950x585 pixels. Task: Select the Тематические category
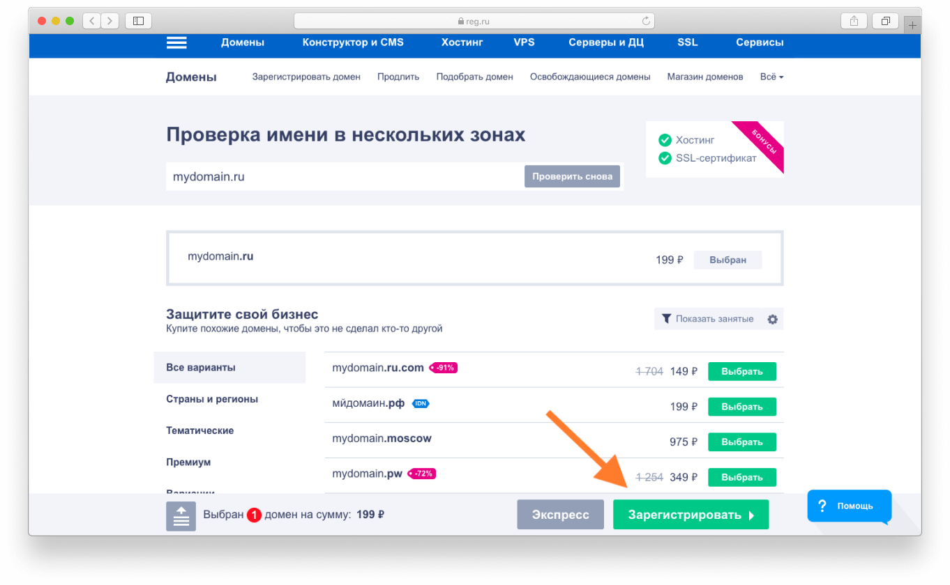click(x=200, y=430)
